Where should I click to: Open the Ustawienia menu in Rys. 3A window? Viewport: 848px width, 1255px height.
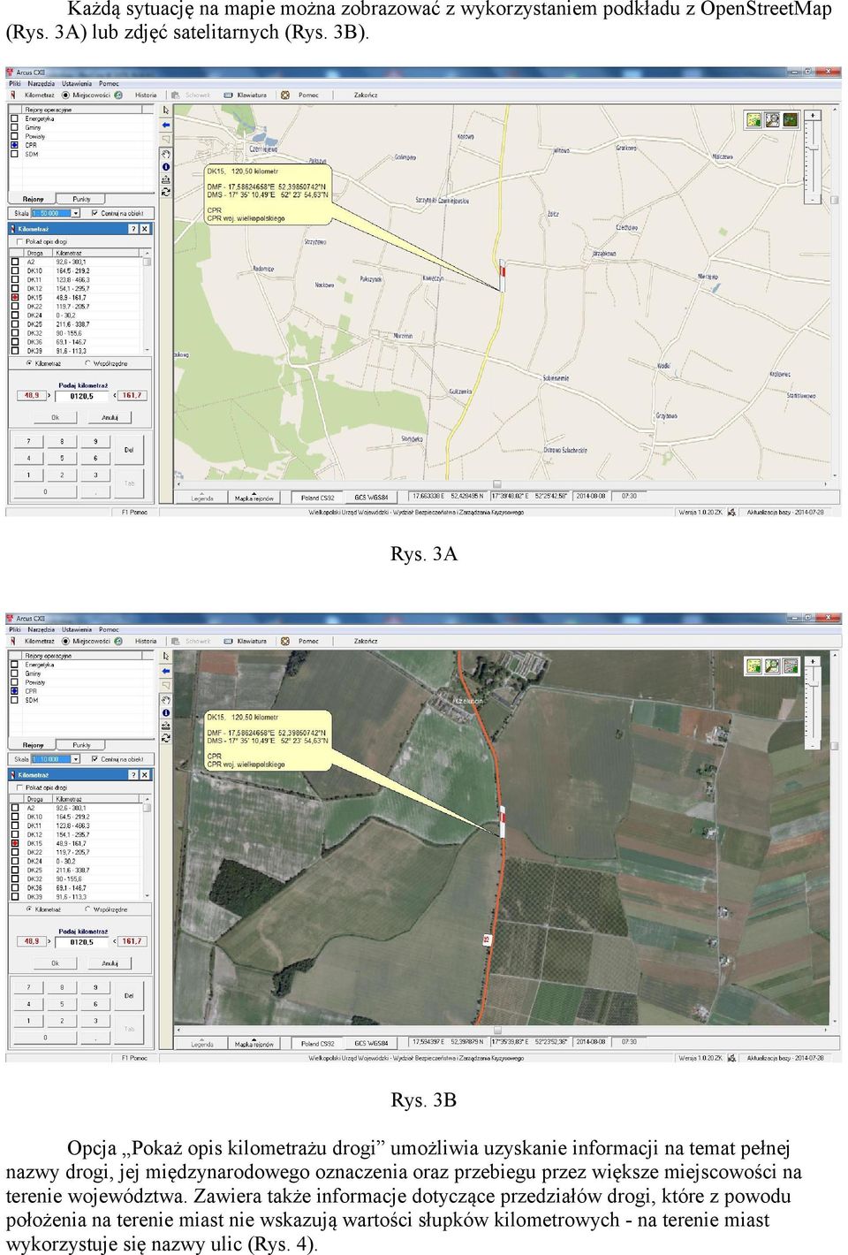(77, 84)
